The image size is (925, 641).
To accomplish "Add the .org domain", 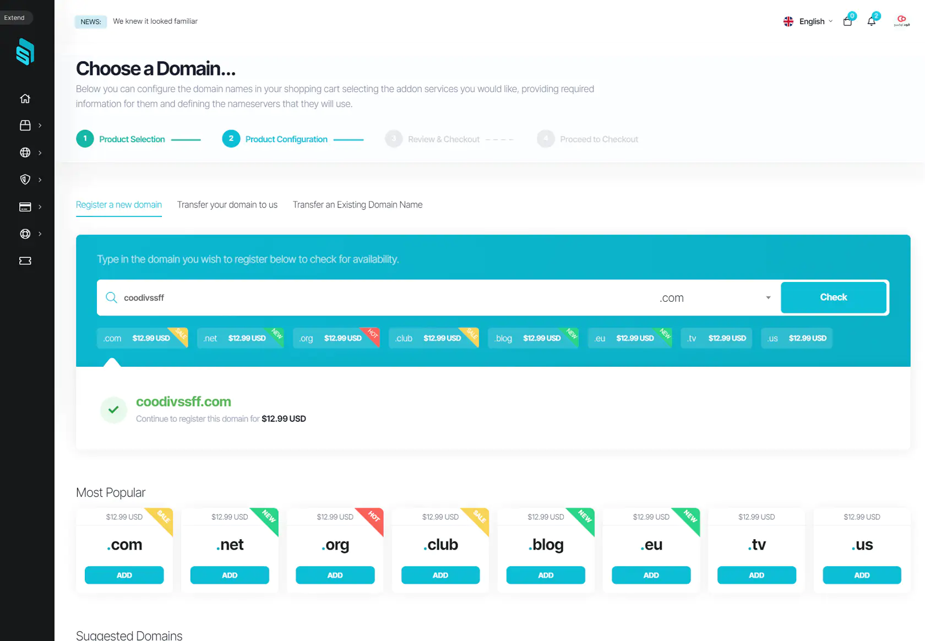I will 335,575.
